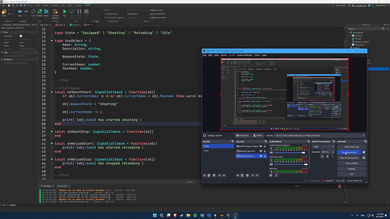The height and width of the screenshot is (219, 390).
Task: Increase transition Duration with the stepper arrow
Action: tap(333, 151)
